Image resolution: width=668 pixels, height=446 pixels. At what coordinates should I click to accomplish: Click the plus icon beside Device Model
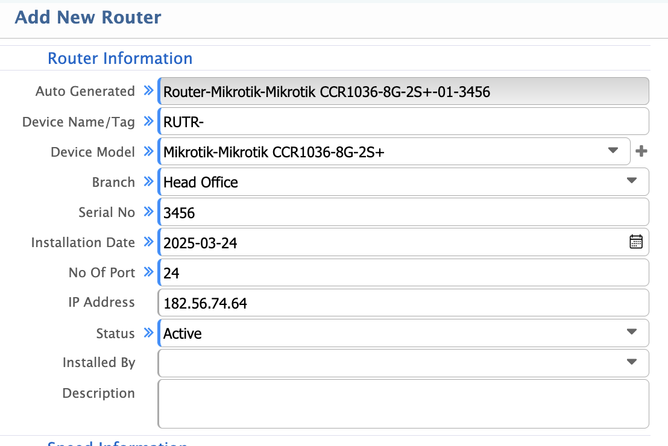pos(641,151)
